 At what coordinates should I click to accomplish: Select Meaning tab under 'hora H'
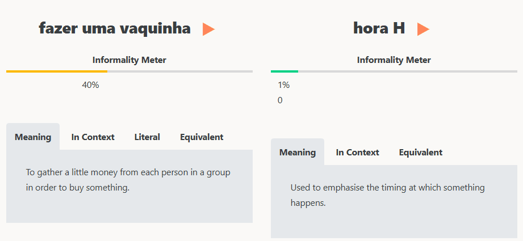pyautogui.click(x=298, y=153)
